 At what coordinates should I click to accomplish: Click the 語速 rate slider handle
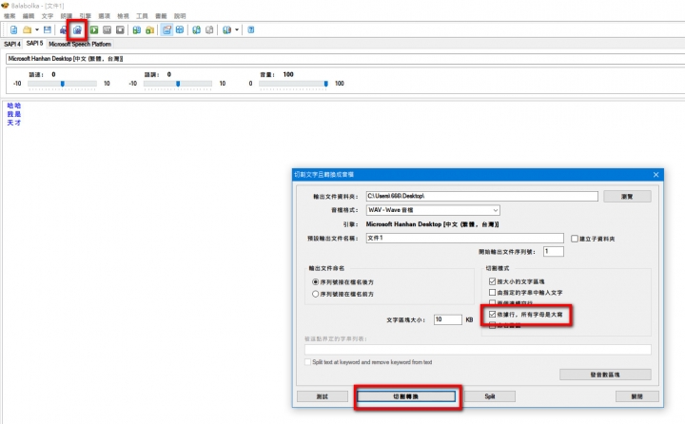pyautogui.click(x=63, y=84)
